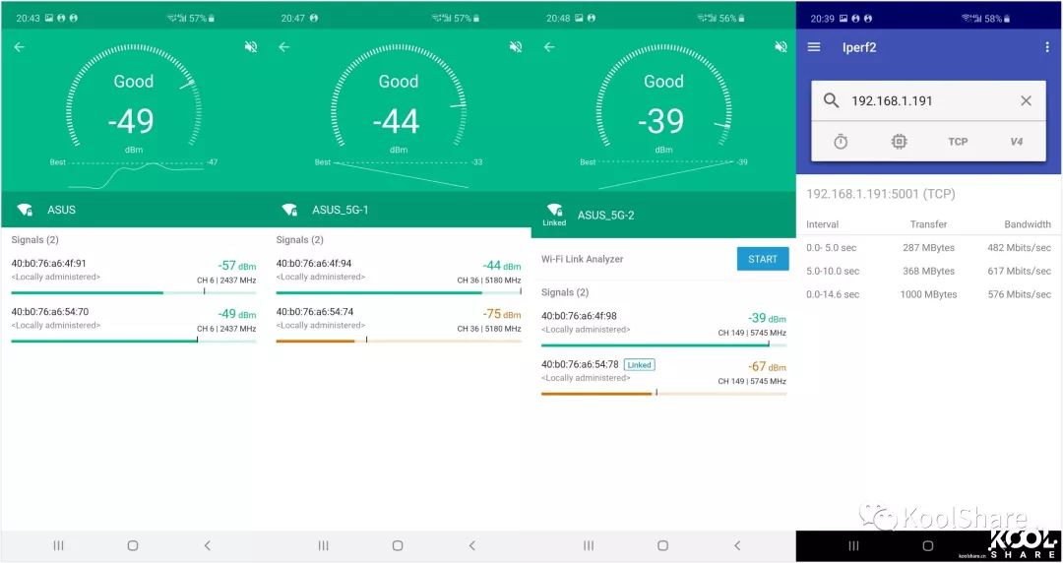
Task: Click the 1000 MBytes transfer value
Action: coord(928,294)
